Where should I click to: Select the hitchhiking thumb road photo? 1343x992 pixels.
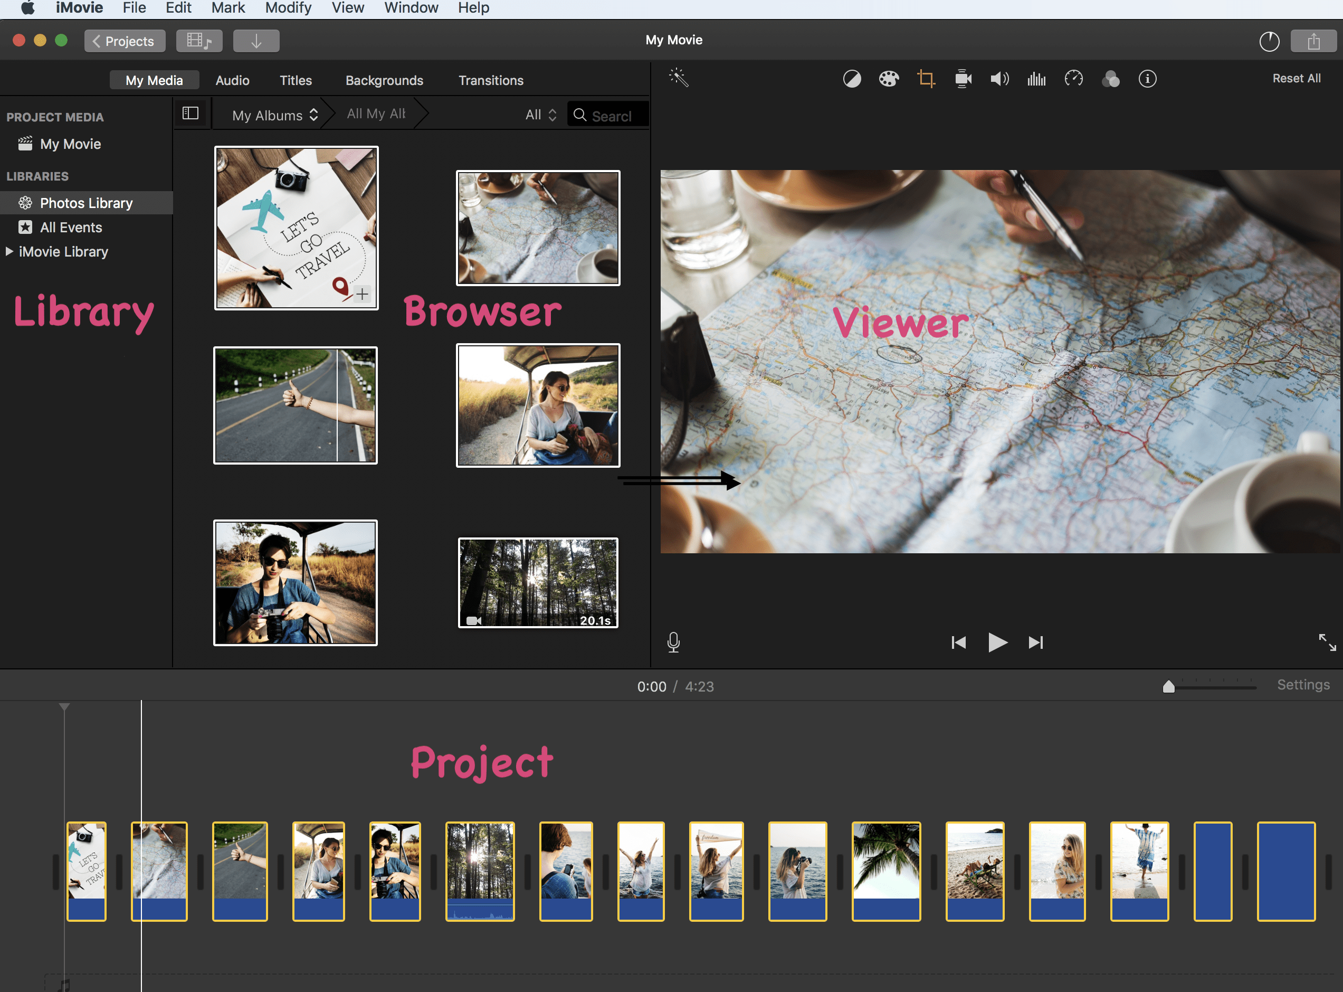(x=296, y=405)
